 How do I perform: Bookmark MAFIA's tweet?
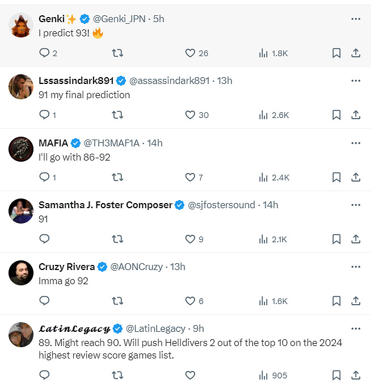coord(336,177)
